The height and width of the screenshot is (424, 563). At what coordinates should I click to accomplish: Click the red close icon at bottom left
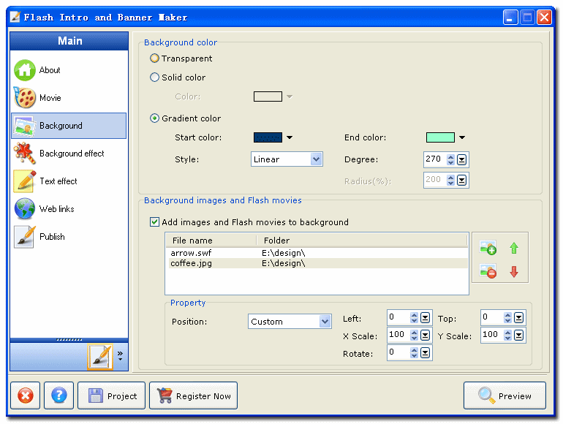(26, 395)
